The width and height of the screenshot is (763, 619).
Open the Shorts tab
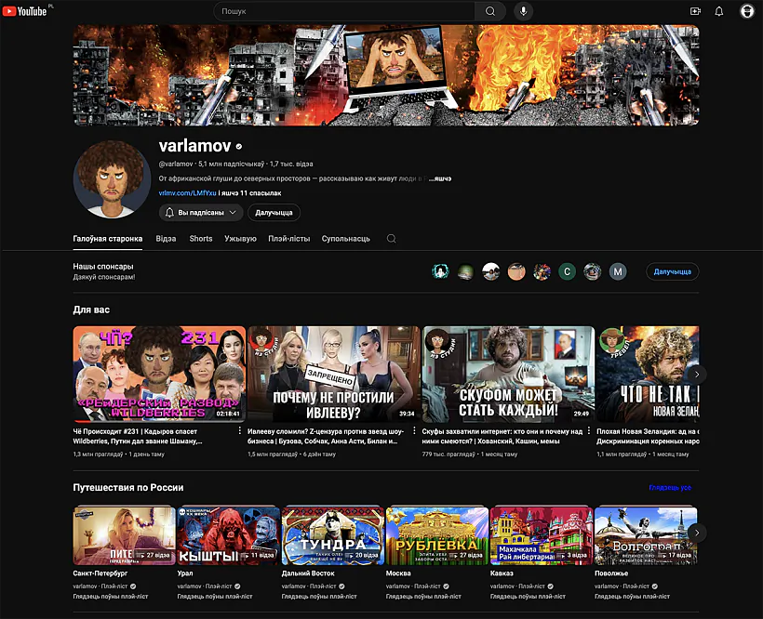200,238
